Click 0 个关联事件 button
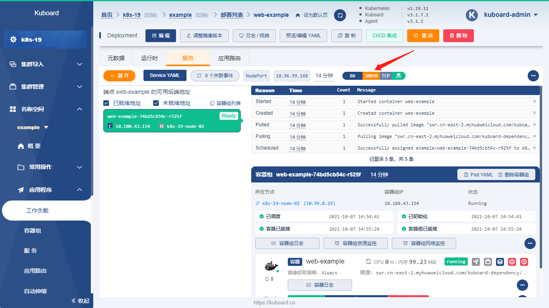 pyautogui.click(x=215, y=75)
